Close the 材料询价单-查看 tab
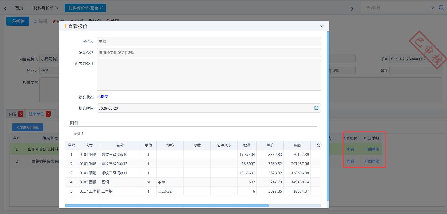The width and height of the screenshot is (447, 214). (x=101, y=8)
